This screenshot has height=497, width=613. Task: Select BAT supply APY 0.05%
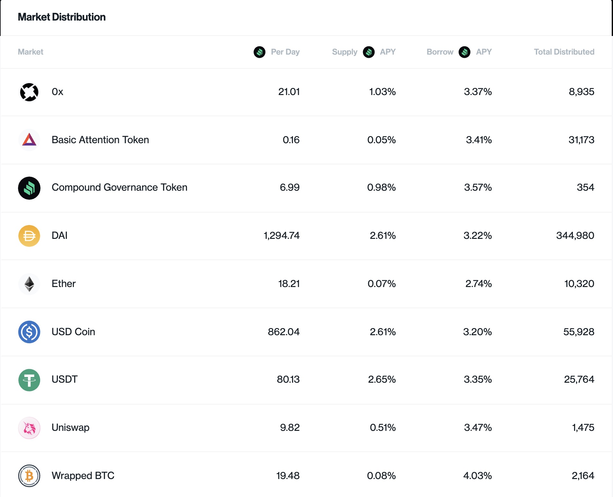click(381, 140)
